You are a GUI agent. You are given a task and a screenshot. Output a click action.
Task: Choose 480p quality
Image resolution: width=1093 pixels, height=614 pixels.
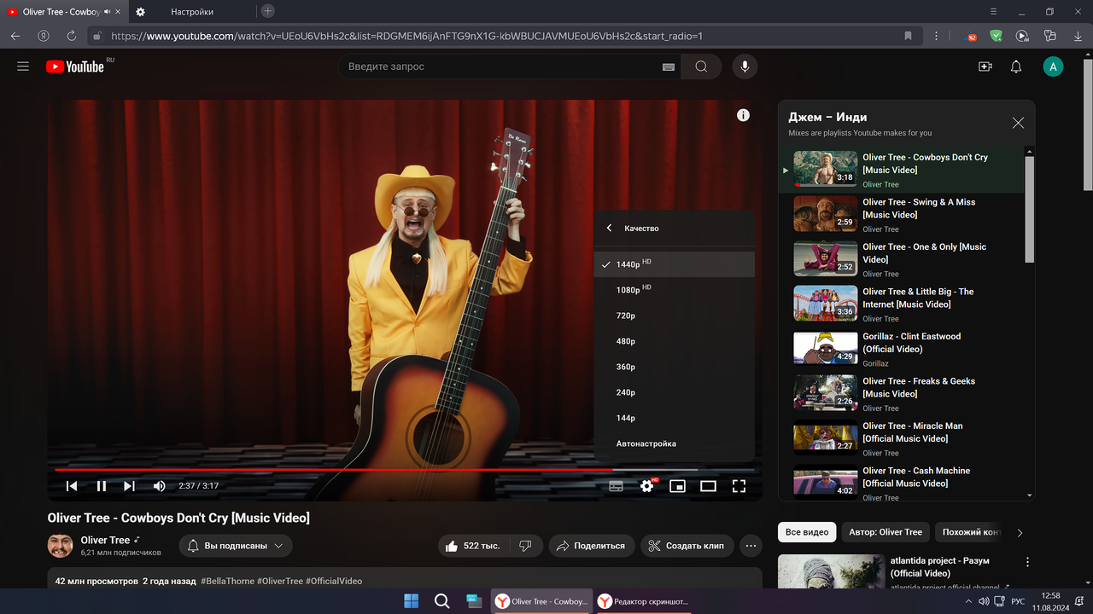coord(675,341)
